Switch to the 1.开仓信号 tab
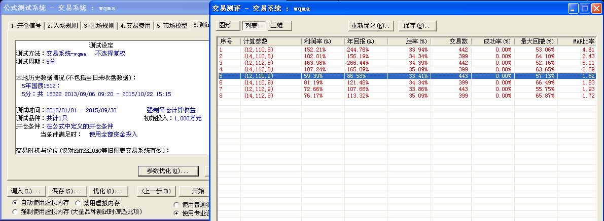This screenshot has height=221, width=604. tap(26, 26)
